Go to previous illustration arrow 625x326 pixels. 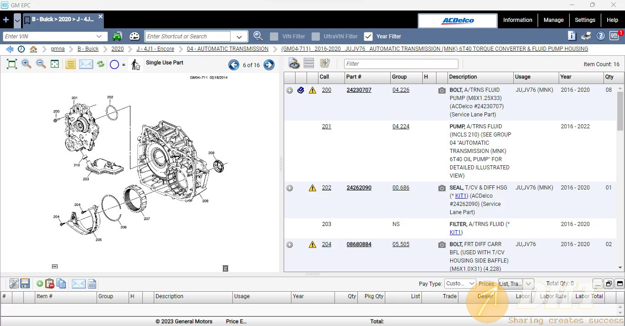234,65
